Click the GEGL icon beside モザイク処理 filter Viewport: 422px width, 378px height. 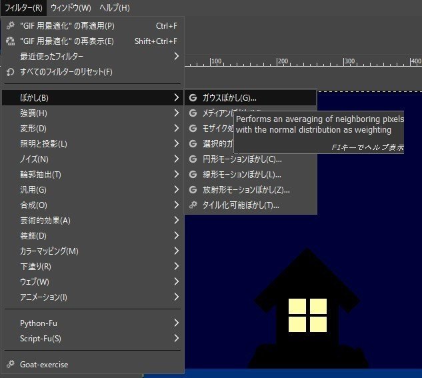(x=193, y=128)
